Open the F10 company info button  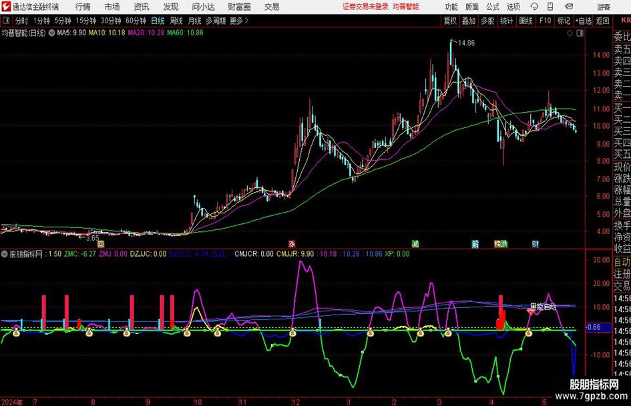click(546, 21)
